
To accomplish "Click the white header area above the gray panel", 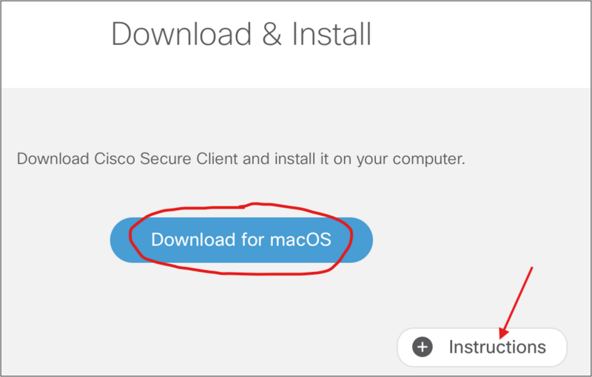I will click(x=481, y=44).
